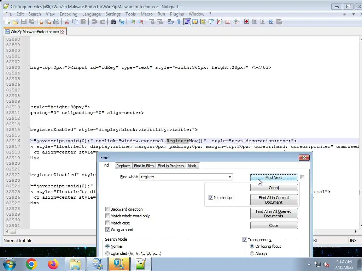This screenshot has width=362, height=271.
Task: Click the Folder as Workspace toolbar icon
Action: (228, 22)
